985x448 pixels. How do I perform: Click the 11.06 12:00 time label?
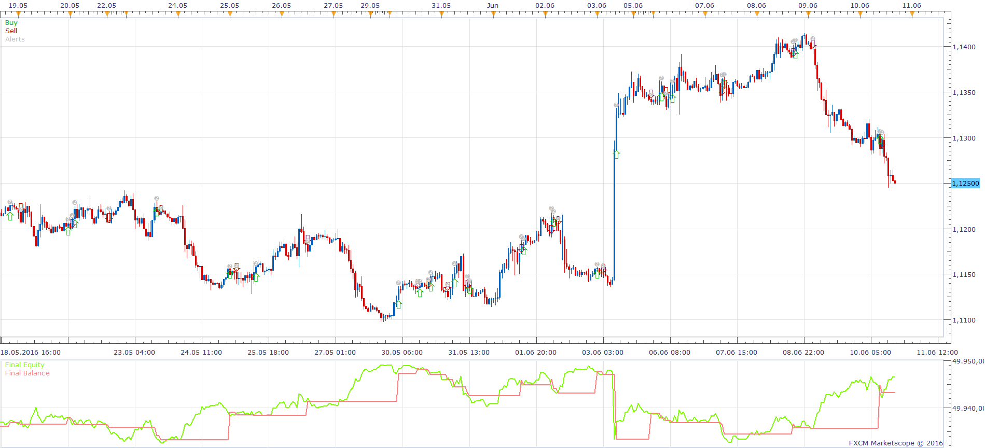[x=937, y=353]
